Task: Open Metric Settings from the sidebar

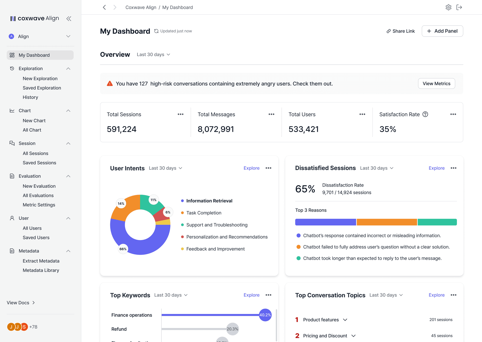Action: [39, 205]
